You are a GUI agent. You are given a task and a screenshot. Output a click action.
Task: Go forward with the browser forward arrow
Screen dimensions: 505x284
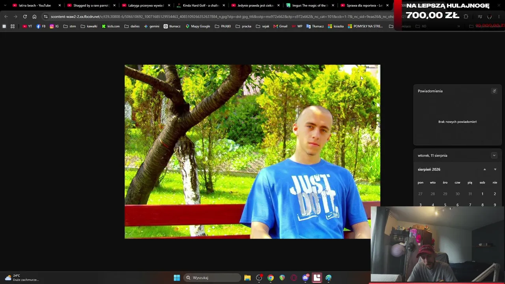coord(15,17)
